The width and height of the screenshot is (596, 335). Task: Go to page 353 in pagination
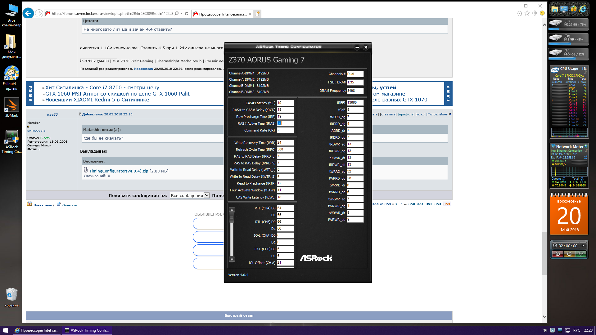pyautogui.click(x=438, y=204)
